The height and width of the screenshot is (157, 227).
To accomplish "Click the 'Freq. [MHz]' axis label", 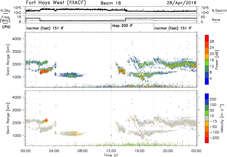I will (x=5, y=19).
